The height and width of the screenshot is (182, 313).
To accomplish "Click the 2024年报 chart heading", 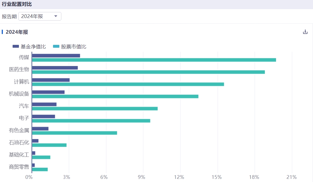I will pos(17,32).
